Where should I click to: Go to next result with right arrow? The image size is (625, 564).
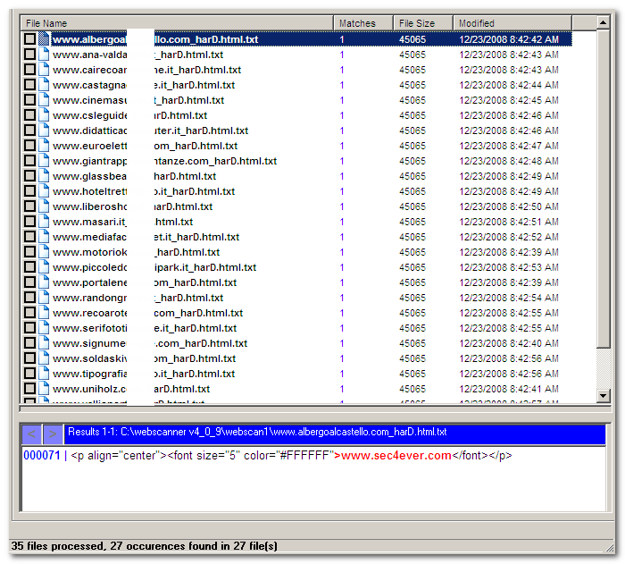(53, 434)
